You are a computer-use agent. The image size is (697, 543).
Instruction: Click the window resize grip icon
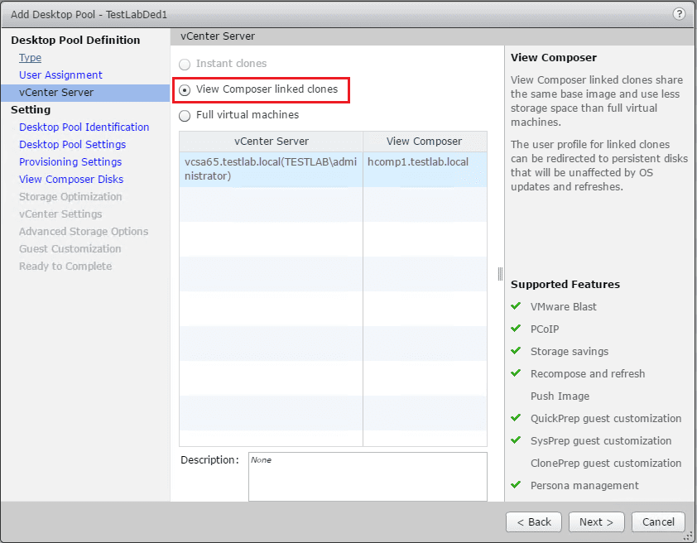click(x=689, y=536)
